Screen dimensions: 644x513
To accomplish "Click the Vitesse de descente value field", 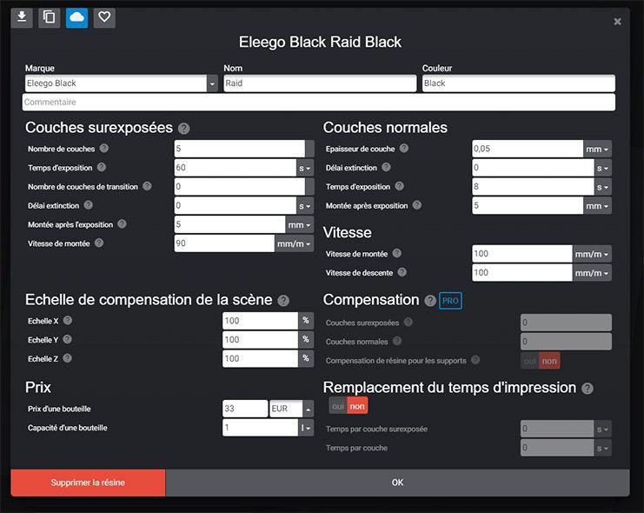I will pos(522,273).
